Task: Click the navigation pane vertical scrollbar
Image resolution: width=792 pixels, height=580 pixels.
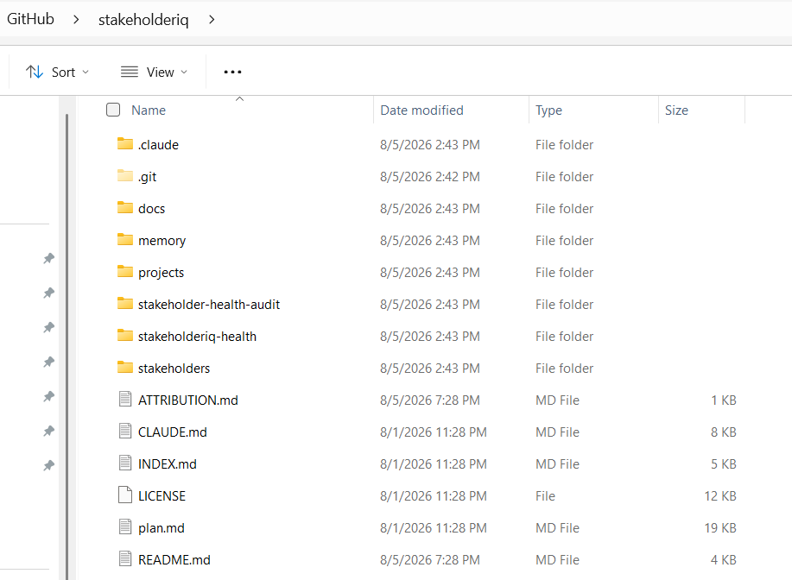Action: click(x=67, y=347)
